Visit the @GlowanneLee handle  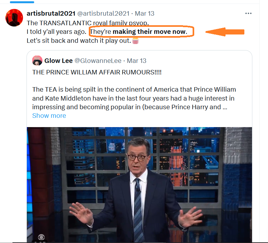click(x=98, y=61)
